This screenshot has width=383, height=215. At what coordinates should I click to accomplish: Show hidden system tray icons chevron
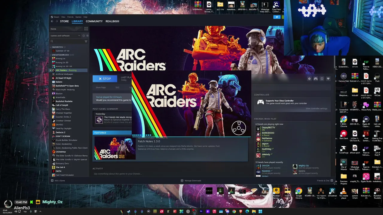(x=40, y=211)
